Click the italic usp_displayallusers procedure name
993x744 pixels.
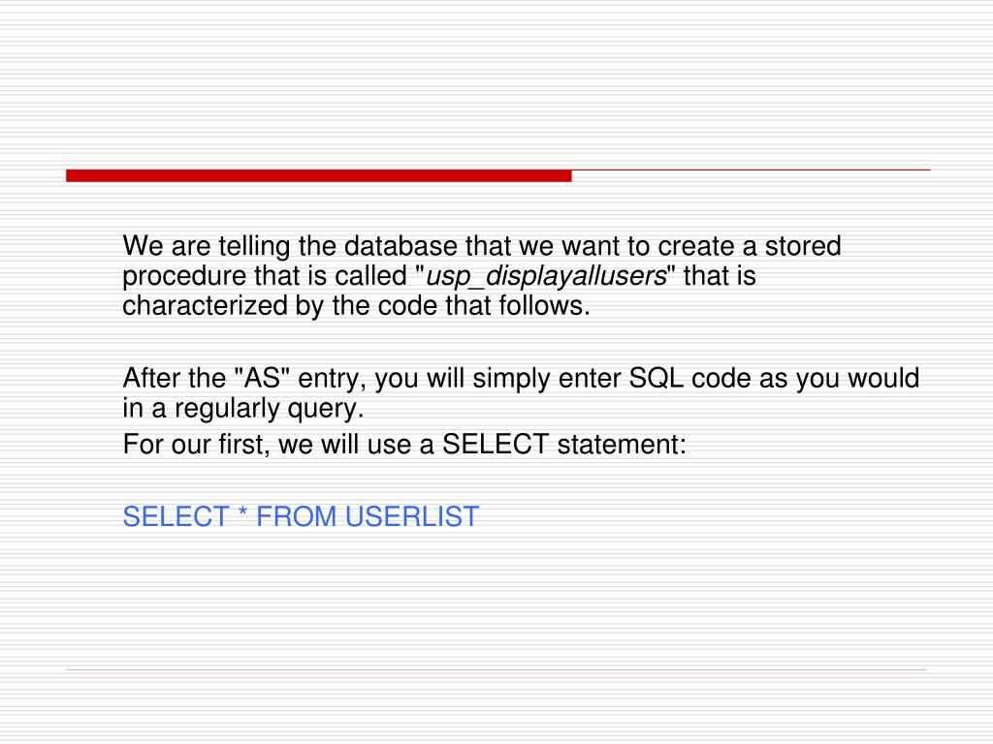click(x=546, y=276)
